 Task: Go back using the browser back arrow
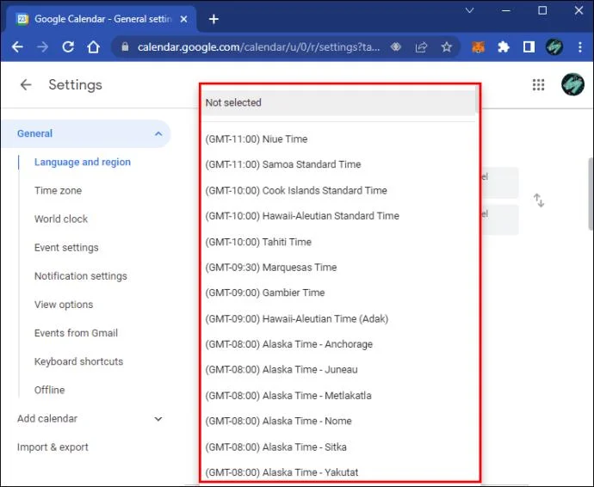coord(17,47)
